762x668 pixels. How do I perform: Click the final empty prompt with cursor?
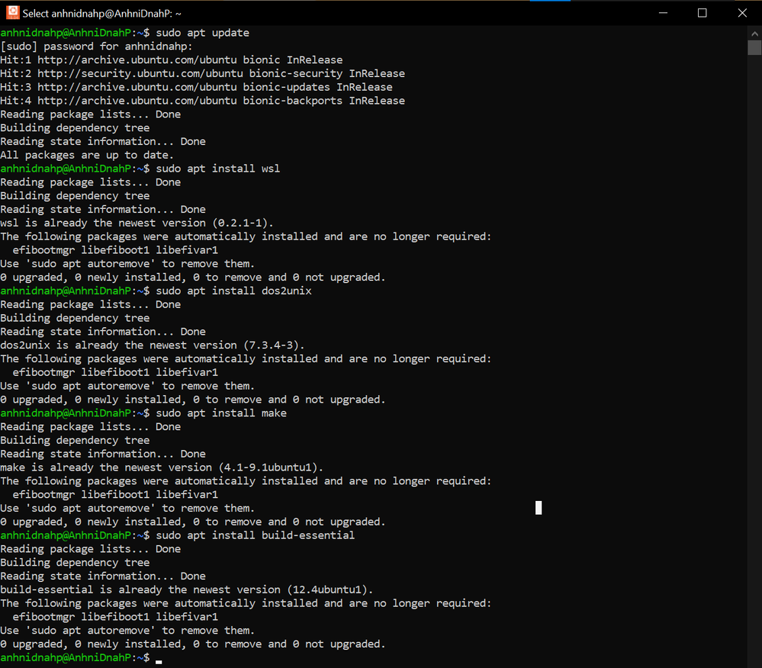81,658
